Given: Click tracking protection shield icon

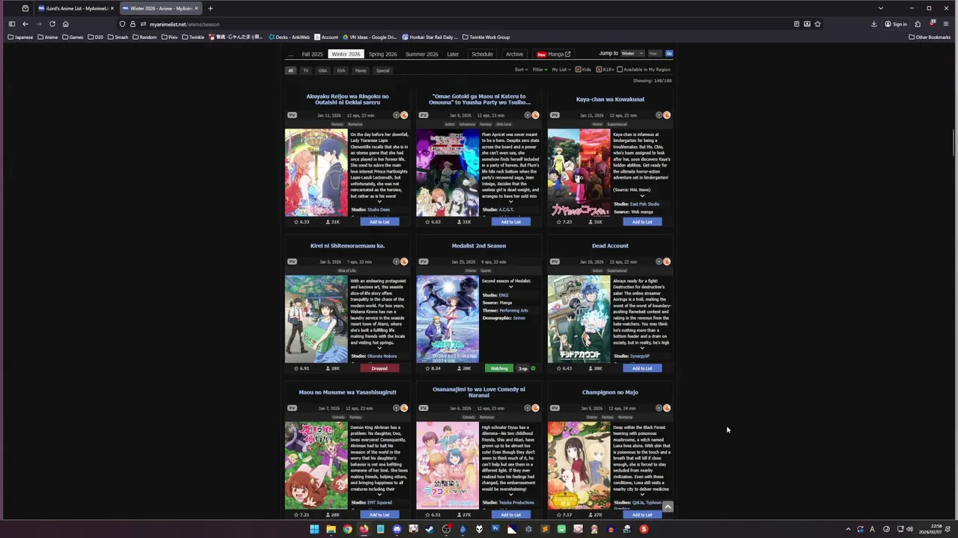Looking at the screenshot, I should (122, 24).
